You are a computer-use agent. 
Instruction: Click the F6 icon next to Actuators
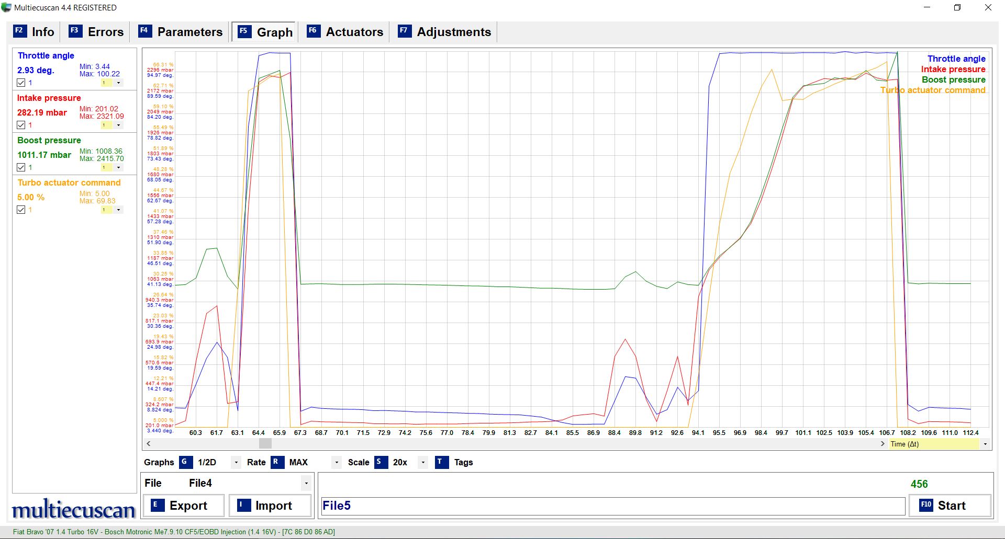[313, 31]
